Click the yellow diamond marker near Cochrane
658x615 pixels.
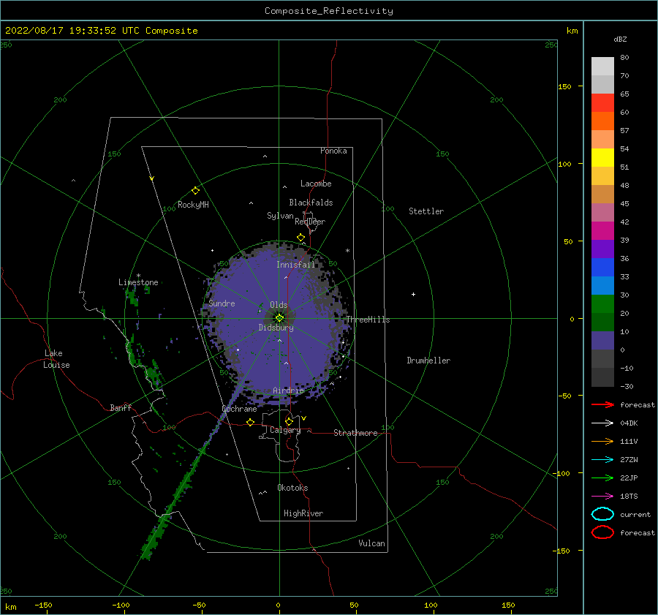[250, 422]
